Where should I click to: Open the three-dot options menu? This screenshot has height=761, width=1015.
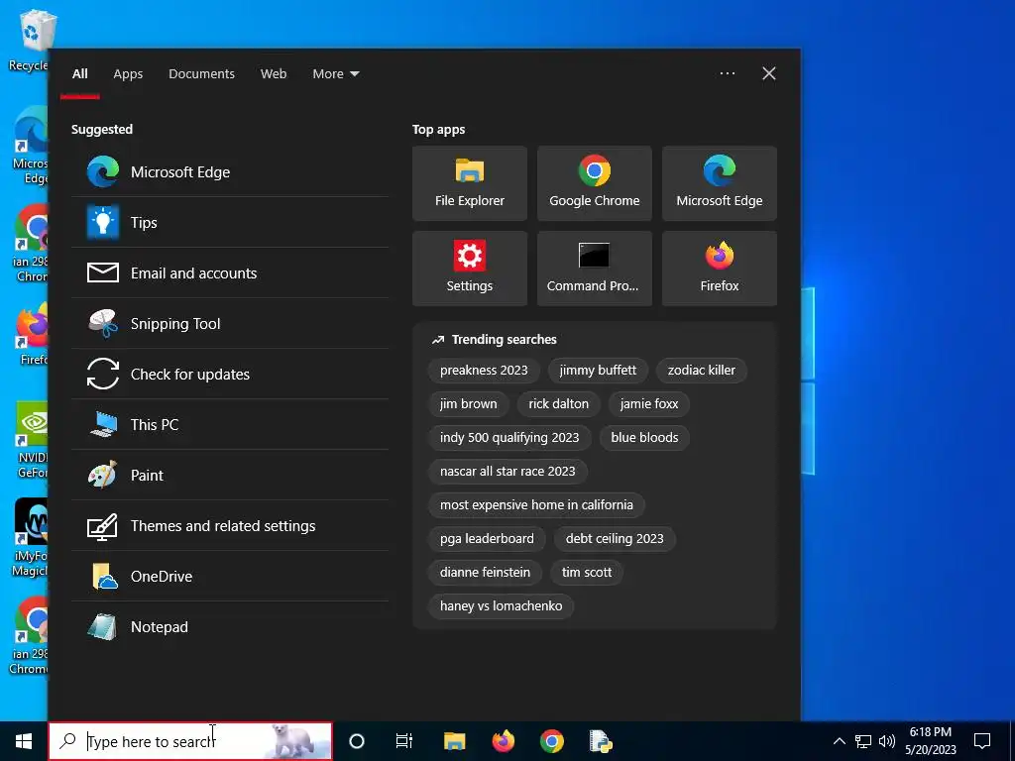(x=728, y=73)
